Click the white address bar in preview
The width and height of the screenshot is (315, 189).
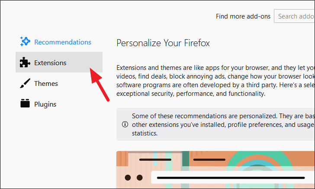click(x=233, y=177)
